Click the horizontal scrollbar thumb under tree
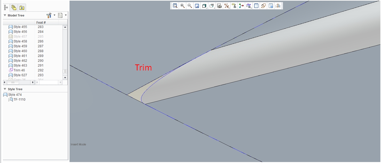This screenshot has width=381, height=163. point(13,83)
